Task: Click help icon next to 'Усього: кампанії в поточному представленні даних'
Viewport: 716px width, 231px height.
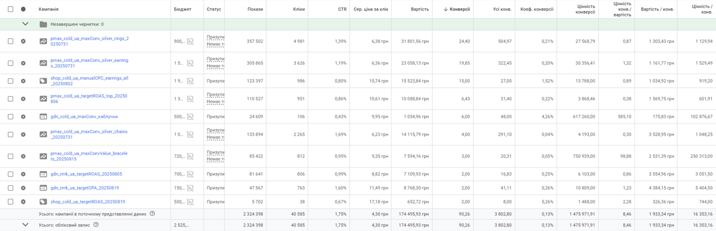Action: (x=152, y=214)
